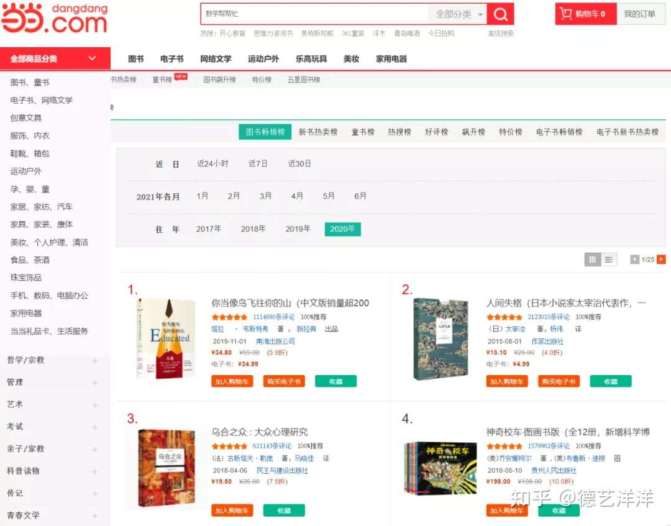Viewport: 671px width, 526px height.
Task: Expand the 全部商品分类 category menu
Action: click(x=55, y=58)
